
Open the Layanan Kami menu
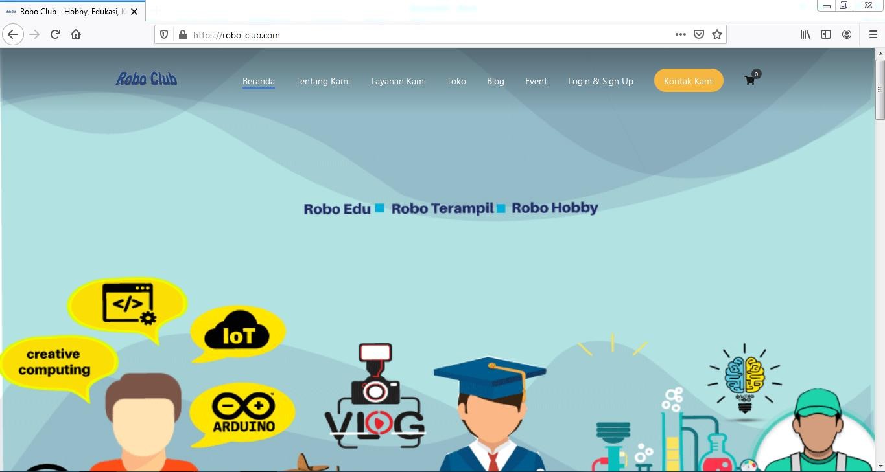(398, 81)
